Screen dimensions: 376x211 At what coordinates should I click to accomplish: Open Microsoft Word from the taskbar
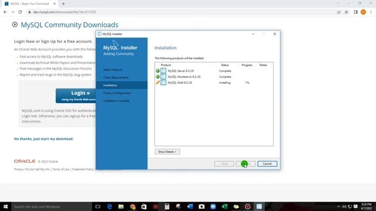click(190, 206)
